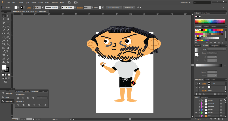Select the Zoom magnifier tool
Screen dimensions: 228x121
(x=8, y=62)
